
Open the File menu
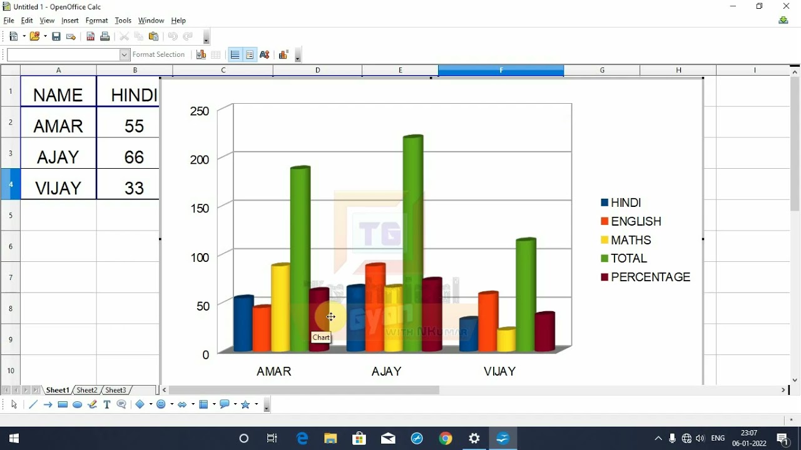point(9,21)
